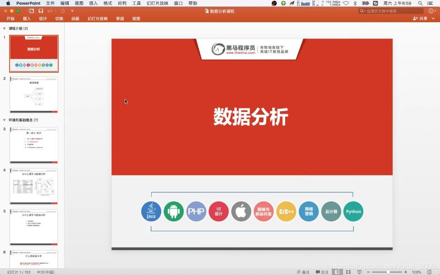Open the Customize Quick Access Toolbar dropdown

pyautogui.click(x=72, y=11)
